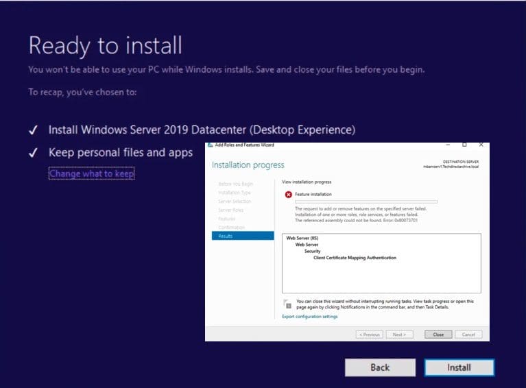526x388 pixels.
Task: Click Export configuration settings link
Action: point(309,316)
